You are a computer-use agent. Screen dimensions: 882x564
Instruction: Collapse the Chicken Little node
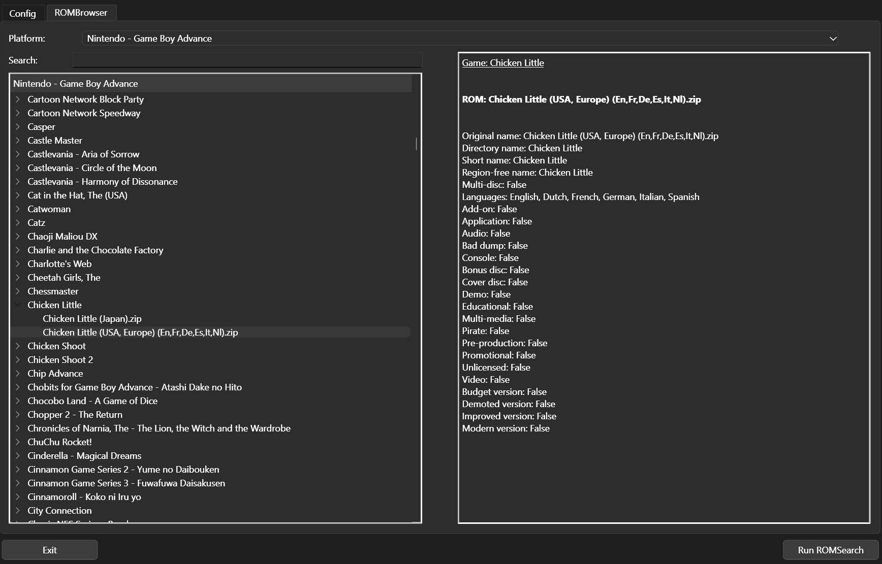pyautogui.click(x=17, y=305)
